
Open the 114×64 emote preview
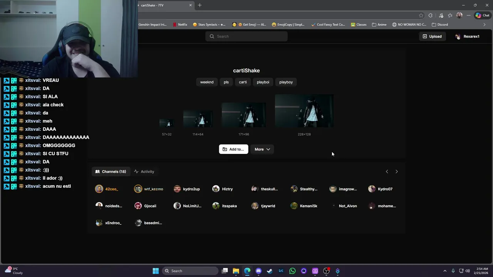coord(198,119)
